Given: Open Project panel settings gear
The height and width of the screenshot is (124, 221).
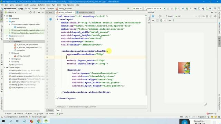Looking at the screenshot, I should point(39,12).
